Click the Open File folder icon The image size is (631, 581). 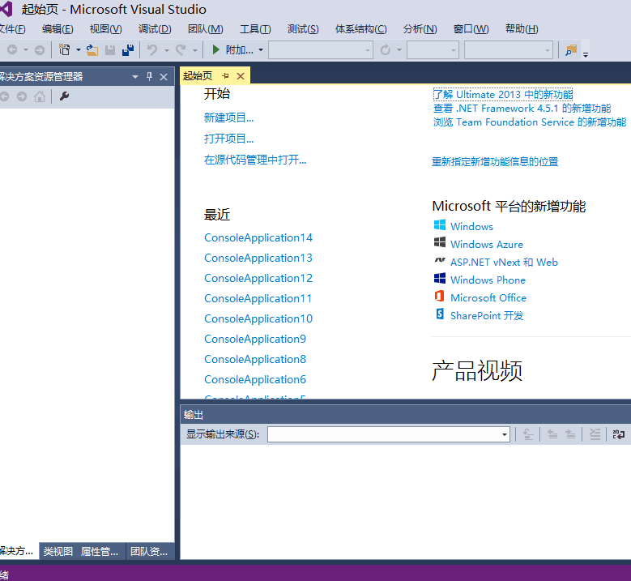pyautogui.click(x=92, y=50)
